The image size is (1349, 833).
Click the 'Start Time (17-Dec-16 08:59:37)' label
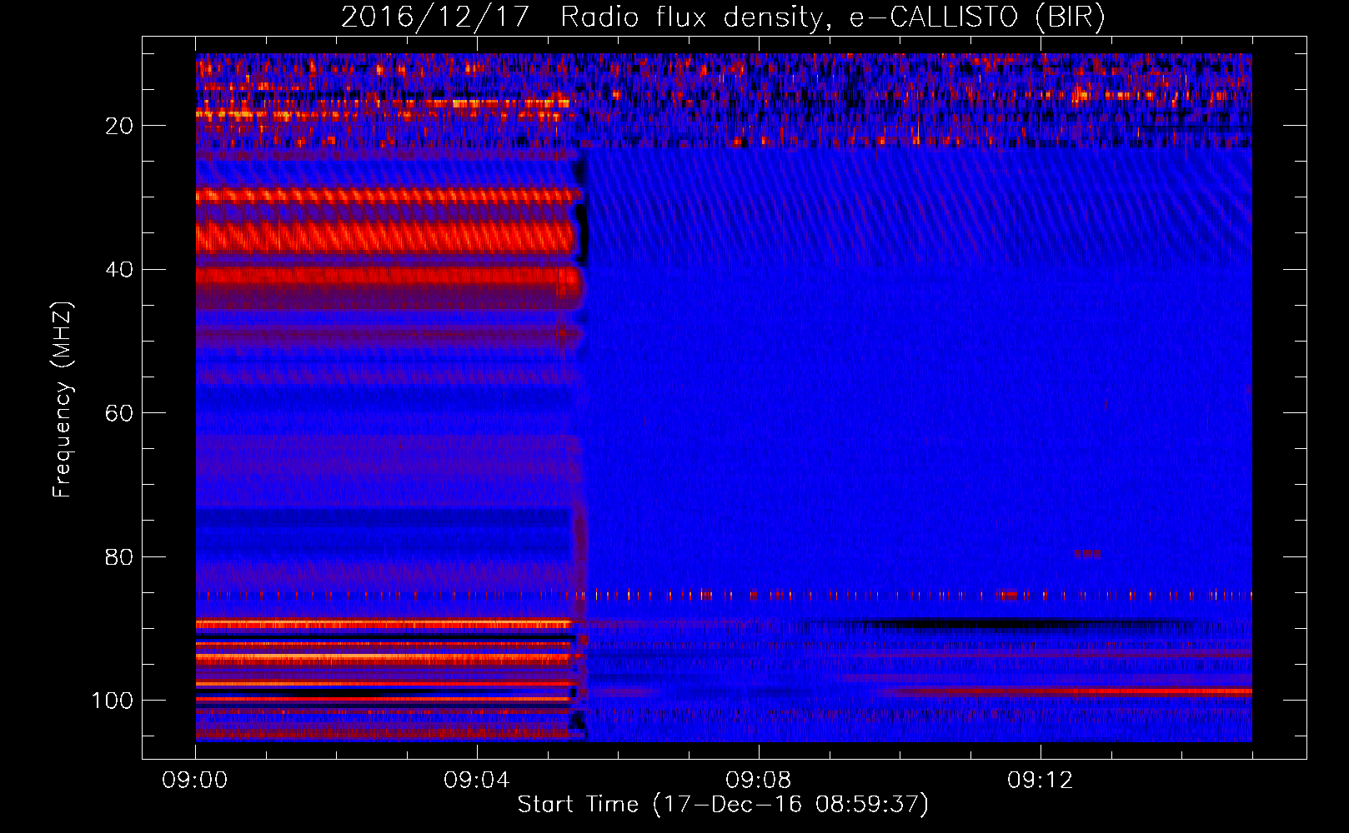click(x=723, y=805)
